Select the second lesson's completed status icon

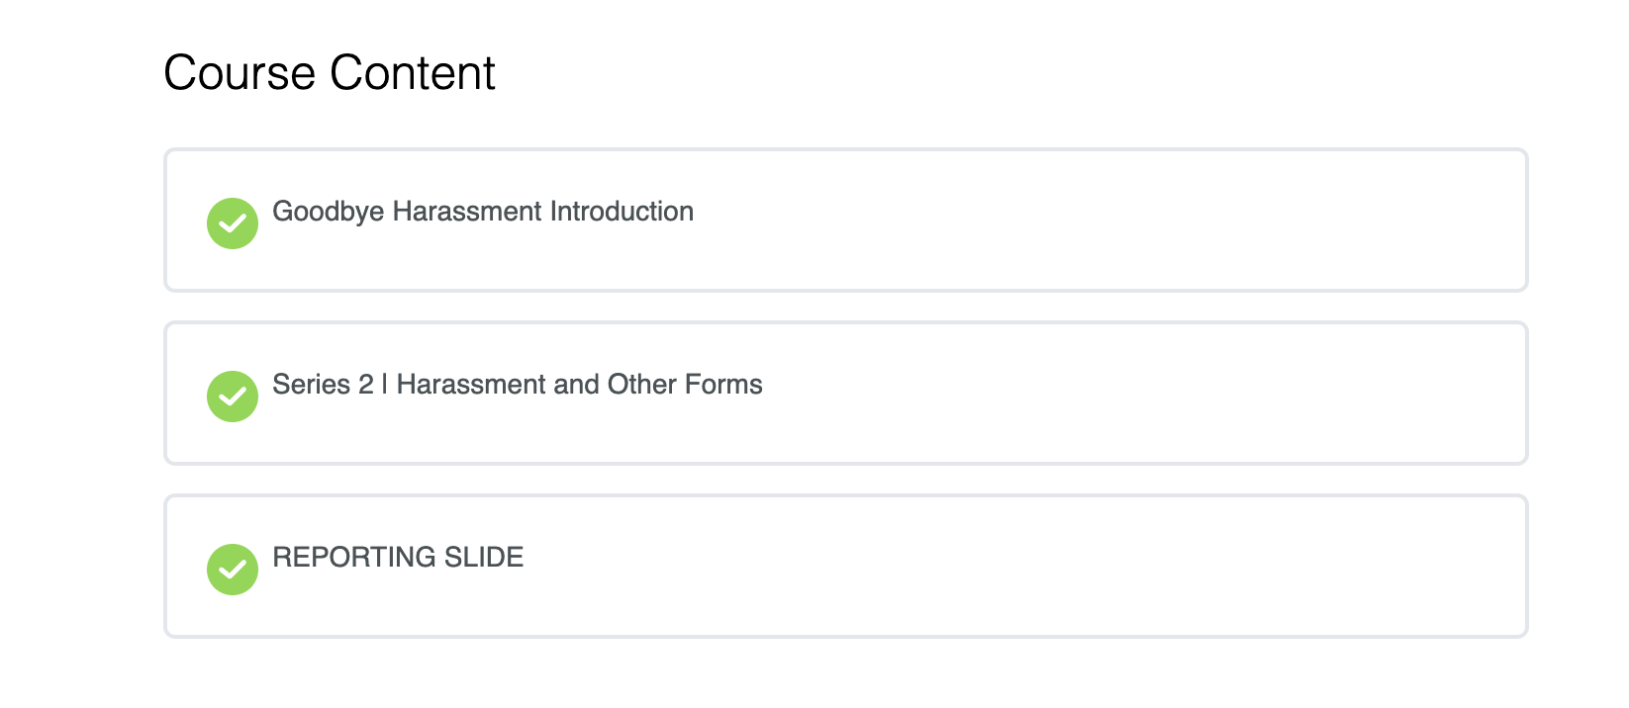pyautogui.click(x=233, y=397)
